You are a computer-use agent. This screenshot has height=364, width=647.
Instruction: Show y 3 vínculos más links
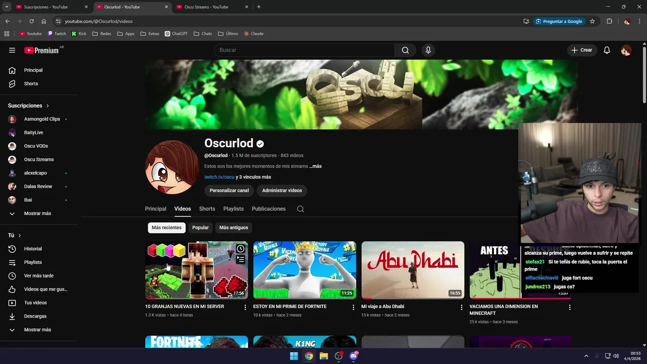click(x=253, y=177)
